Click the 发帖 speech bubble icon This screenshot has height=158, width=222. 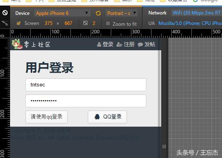[140, 45]
